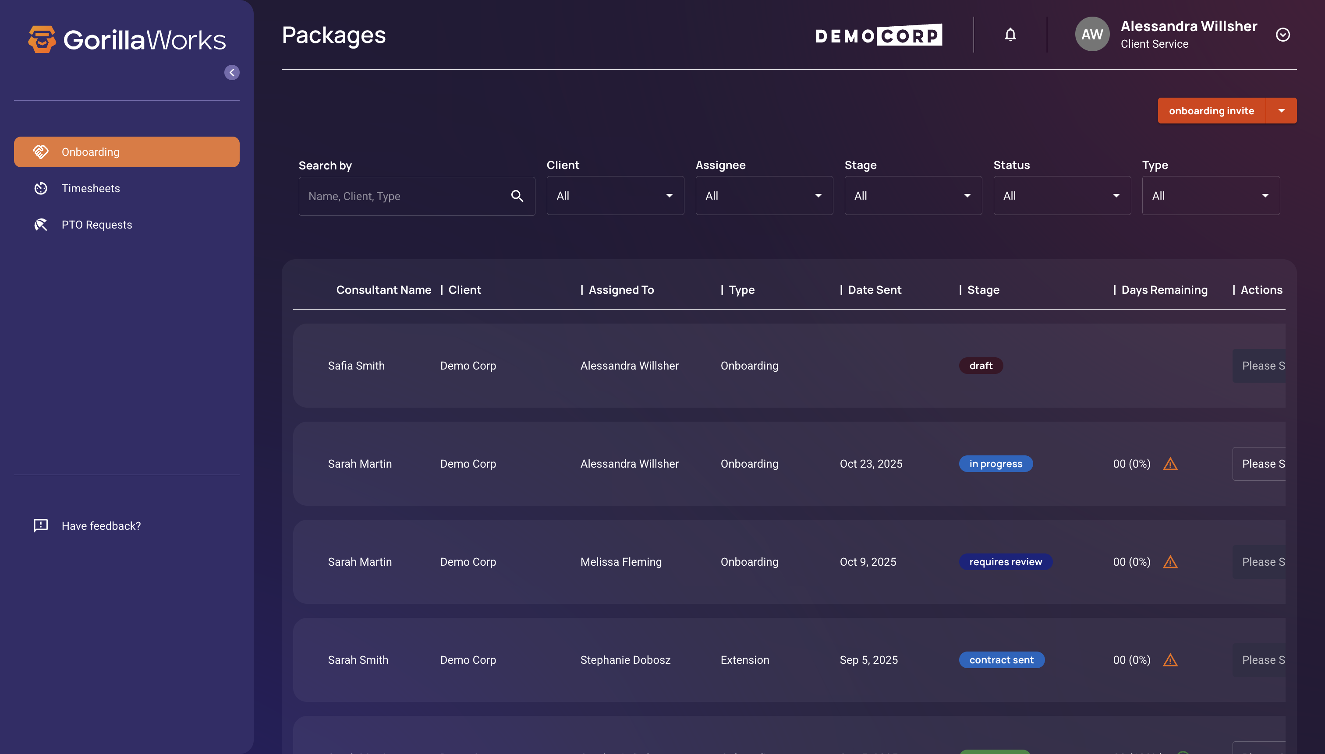
Task: Click the GorillaWorks logo
Action: coord(127,39)
